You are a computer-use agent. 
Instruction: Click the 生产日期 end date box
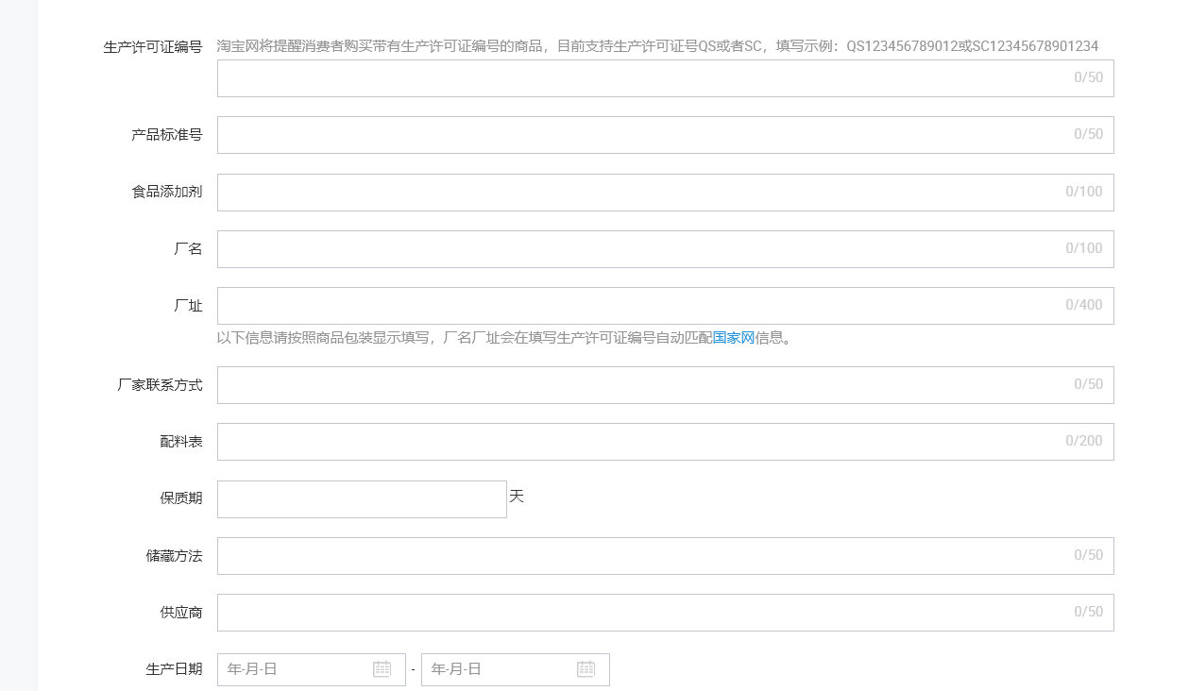point(501,669)
